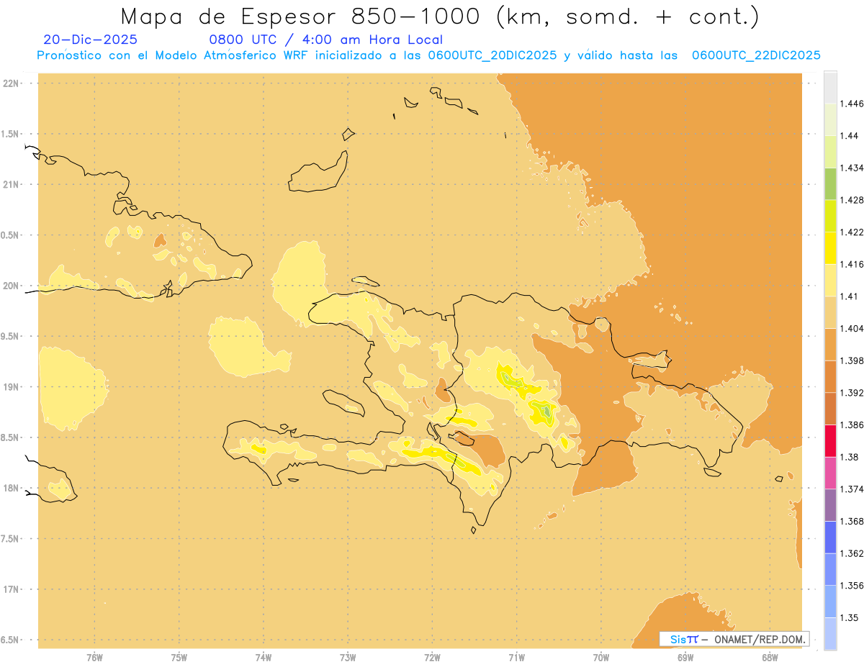The image size is (864, 667).
Task: Click the legend value '1.392'
Action: [x=852, y=393]
